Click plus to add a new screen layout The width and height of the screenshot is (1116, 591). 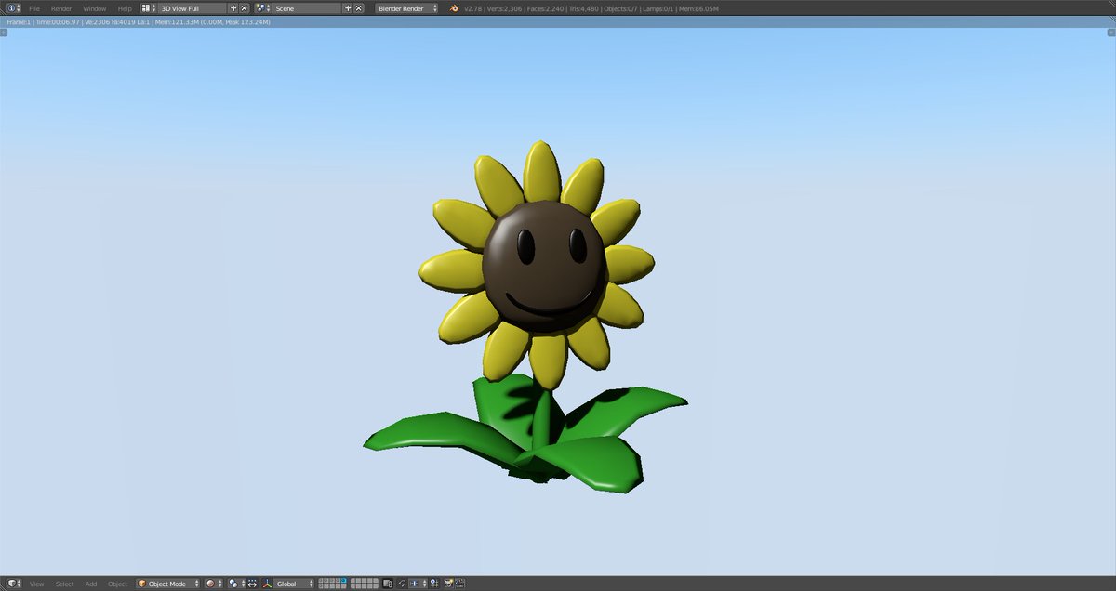click(x=232, y=8)
